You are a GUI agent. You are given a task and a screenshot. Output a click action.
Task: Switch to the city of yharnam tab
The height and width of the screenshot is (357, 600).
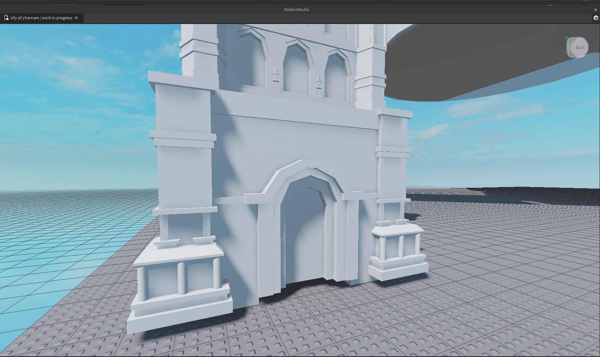41,18
